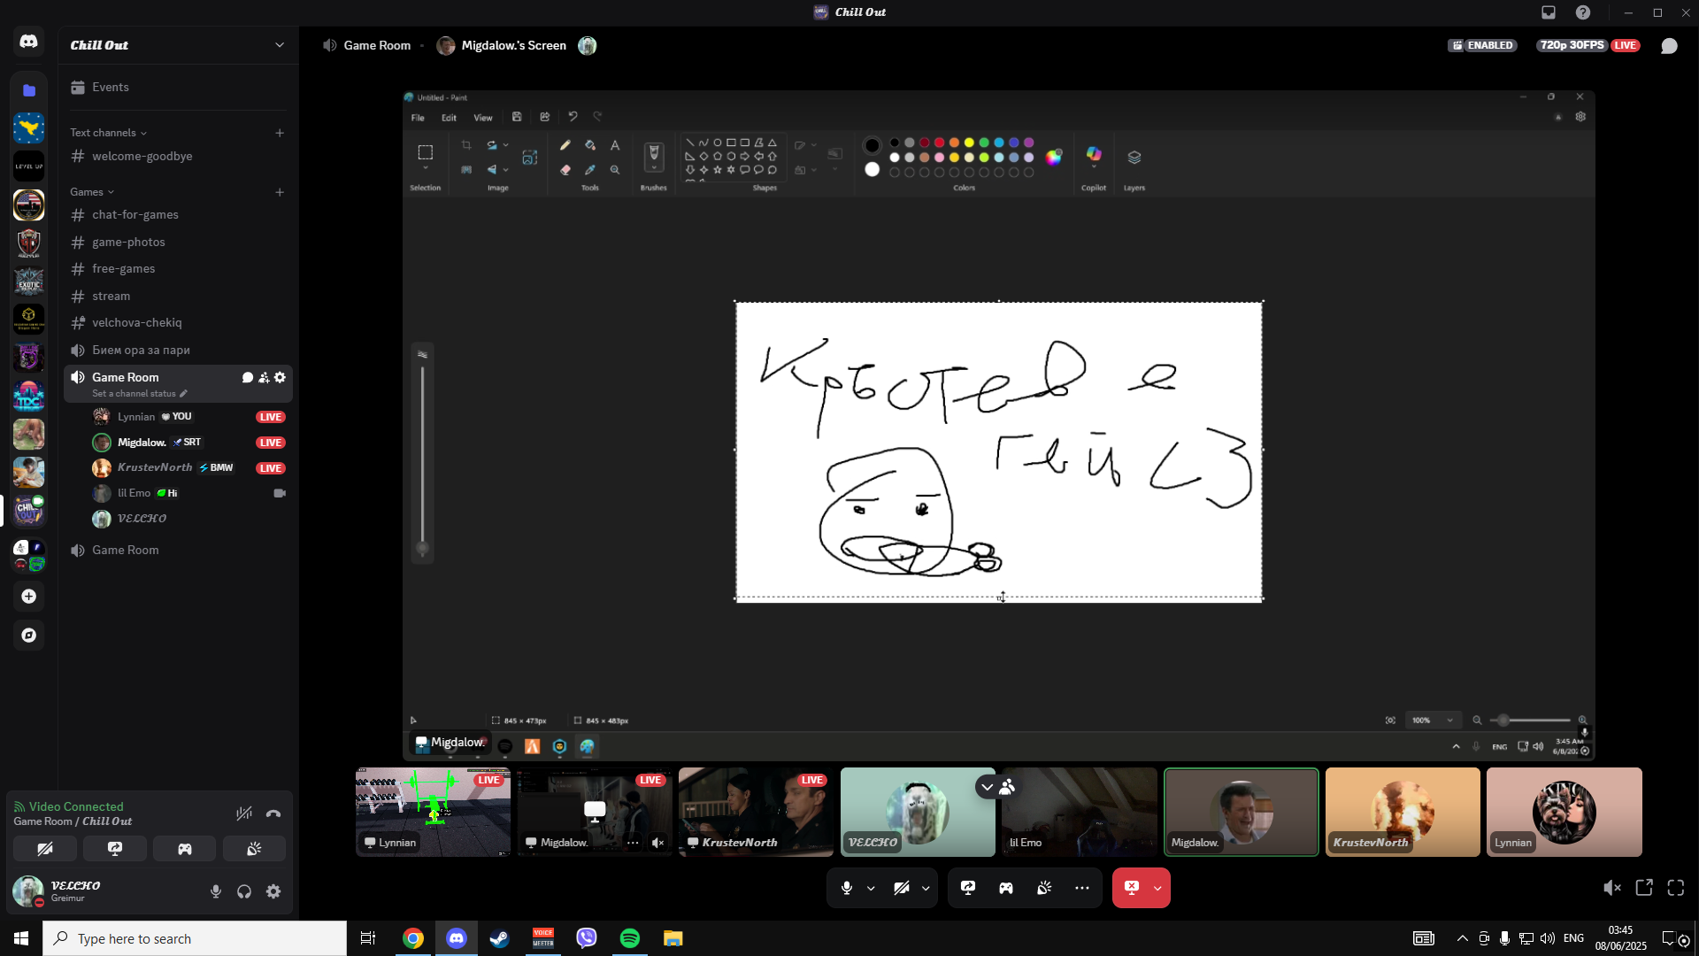Open the View menu in the streamed Paint window
The height and width of the screenshot is (956, 1699).
(x=483, y=118)
